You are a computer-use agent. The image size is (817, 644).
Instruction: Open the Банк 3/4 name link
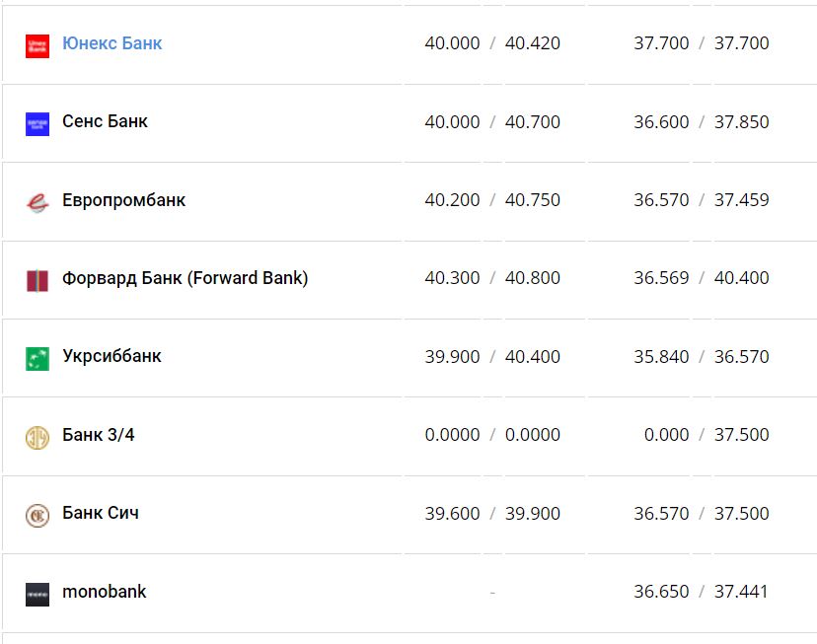point(98,434)
